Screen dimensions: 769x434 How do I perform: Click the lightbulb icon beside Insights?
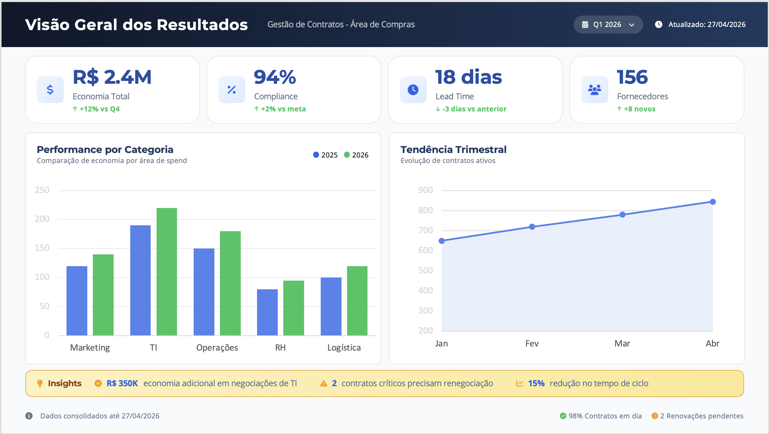coord(40,383)
